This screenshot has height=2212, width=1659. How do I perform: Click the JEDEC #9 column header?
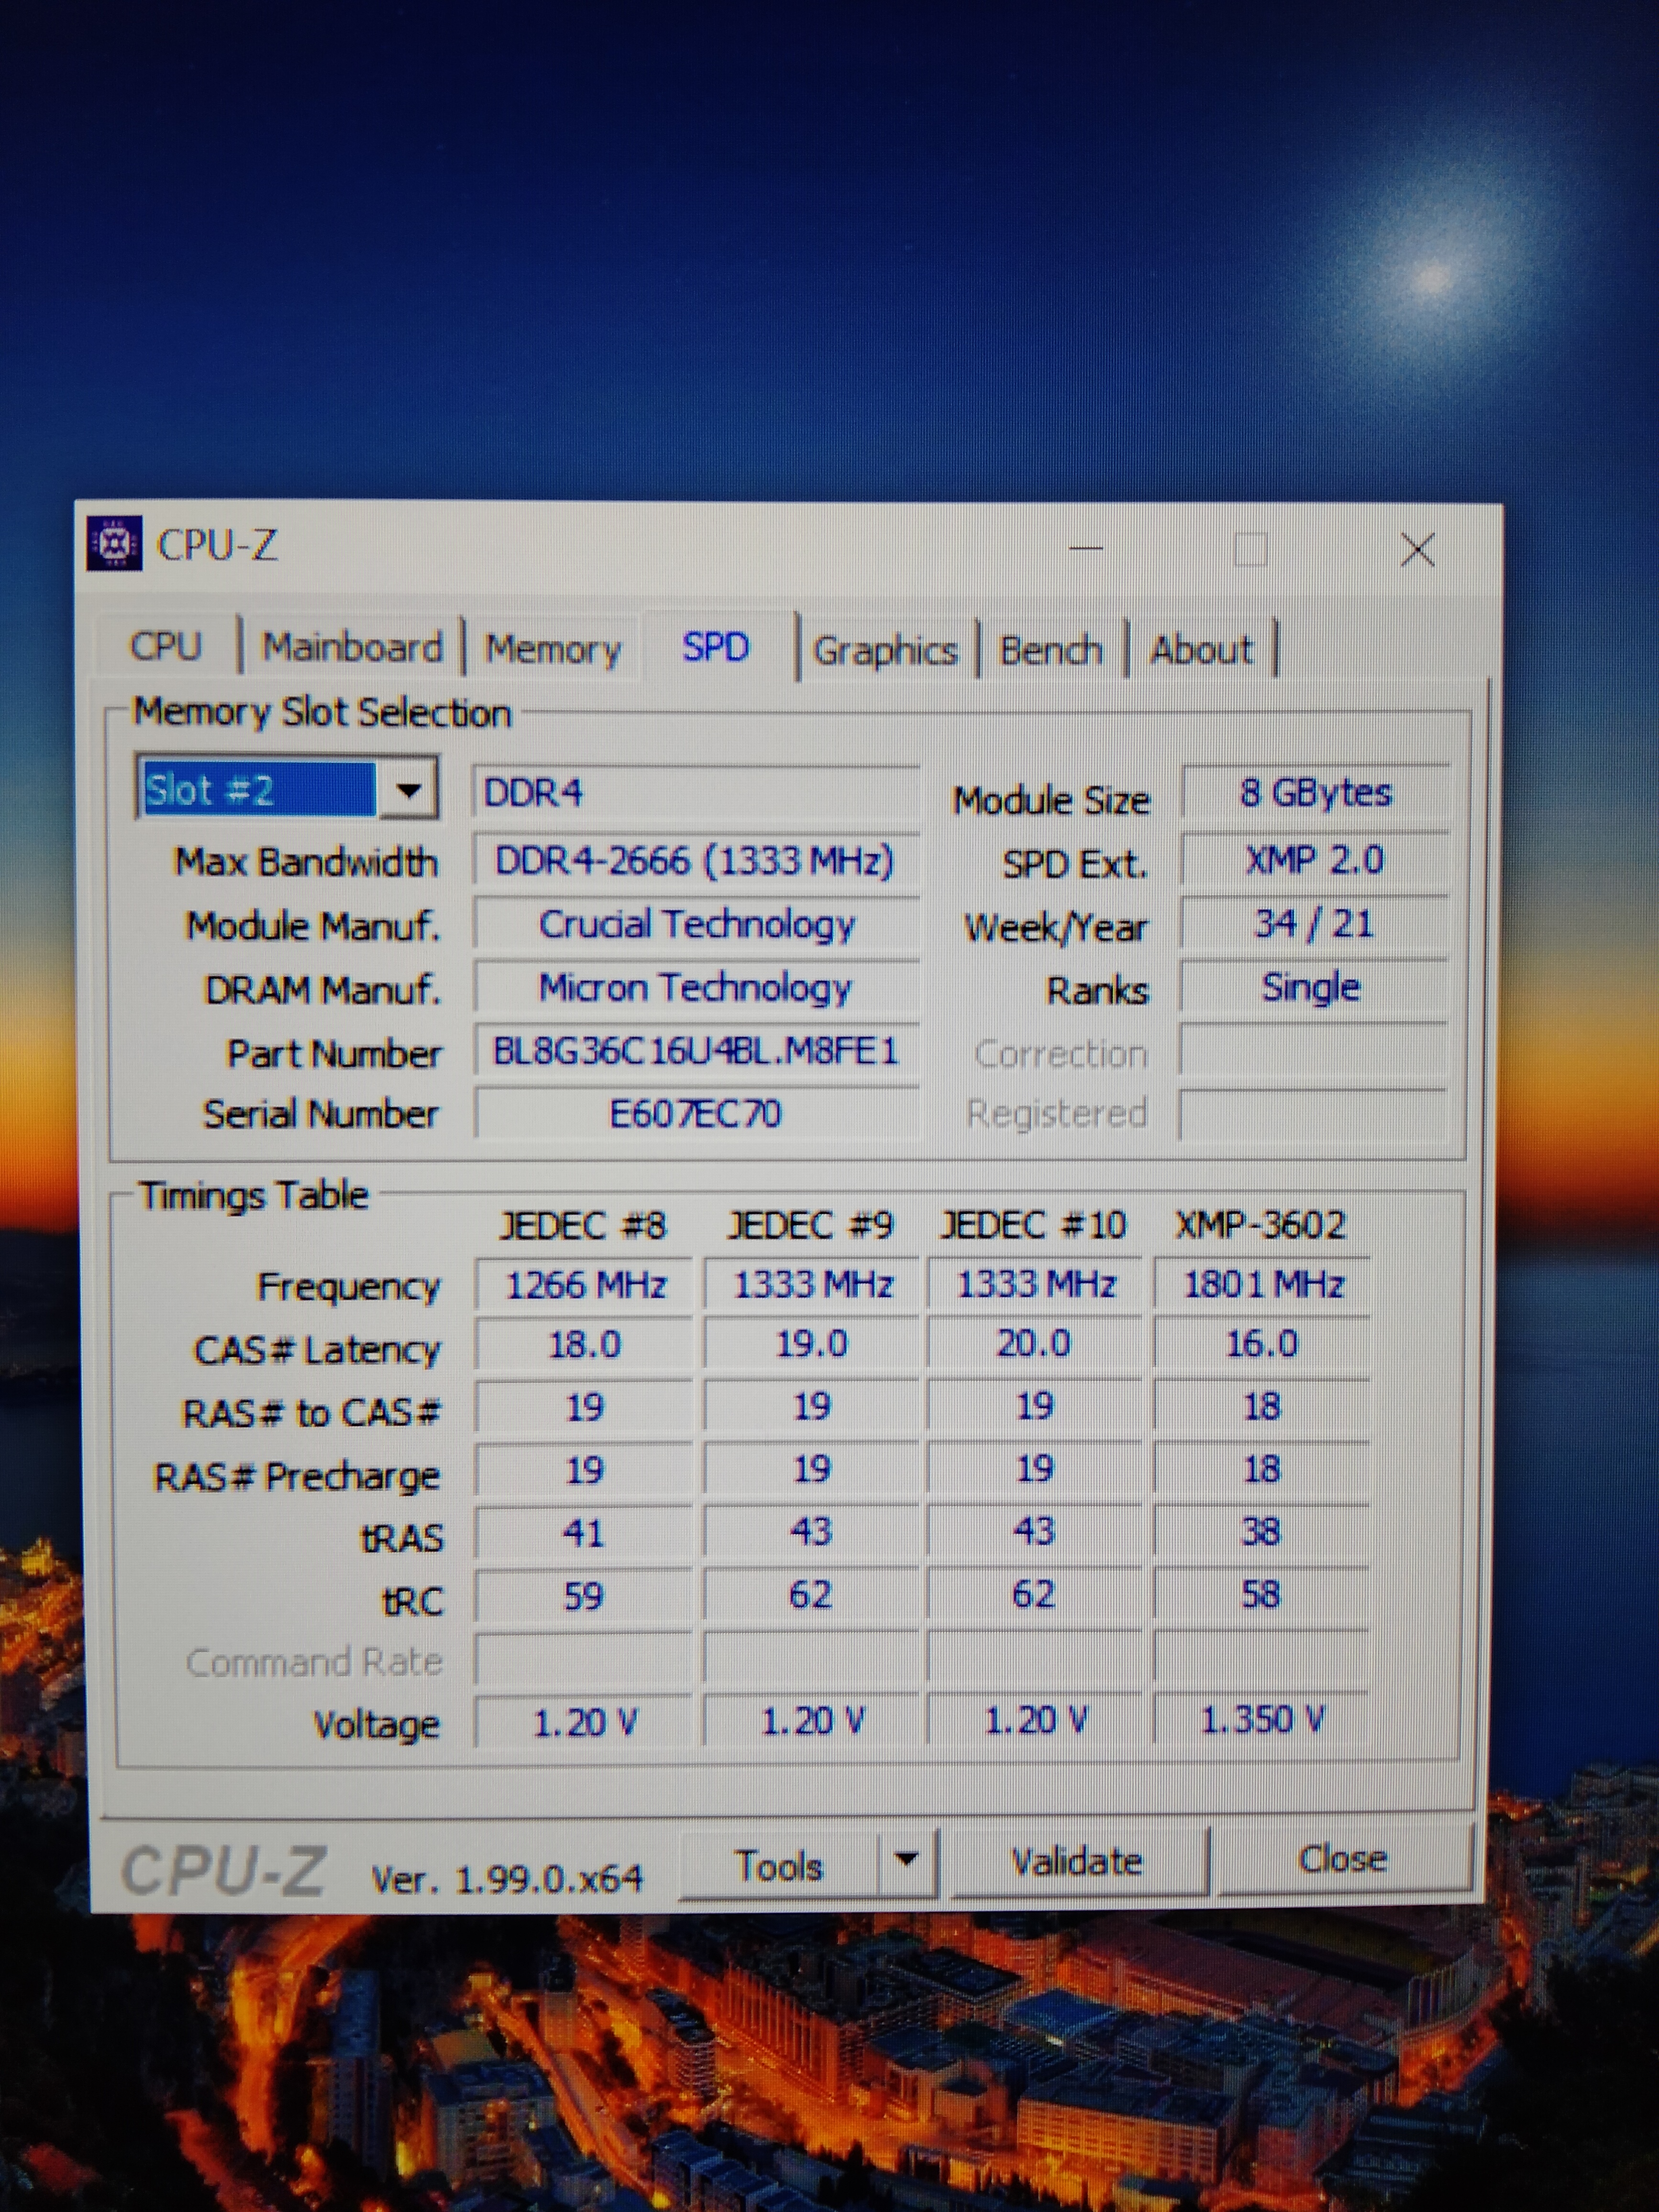810,1225
